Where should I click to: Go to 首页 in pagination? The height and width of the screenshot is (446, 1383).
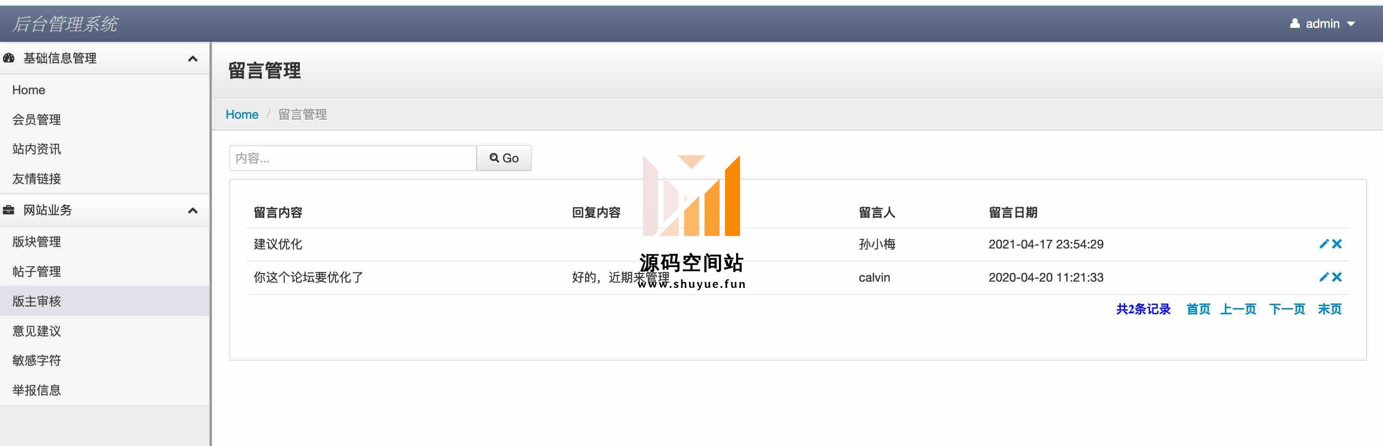click(1198, 309)
